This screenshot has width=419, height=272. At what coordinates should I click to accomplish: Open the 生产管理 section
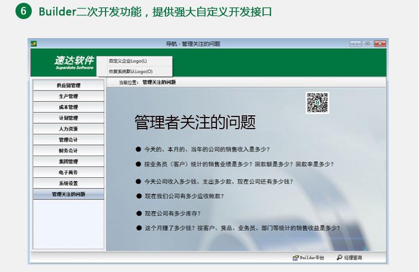[x=68, y=96]
